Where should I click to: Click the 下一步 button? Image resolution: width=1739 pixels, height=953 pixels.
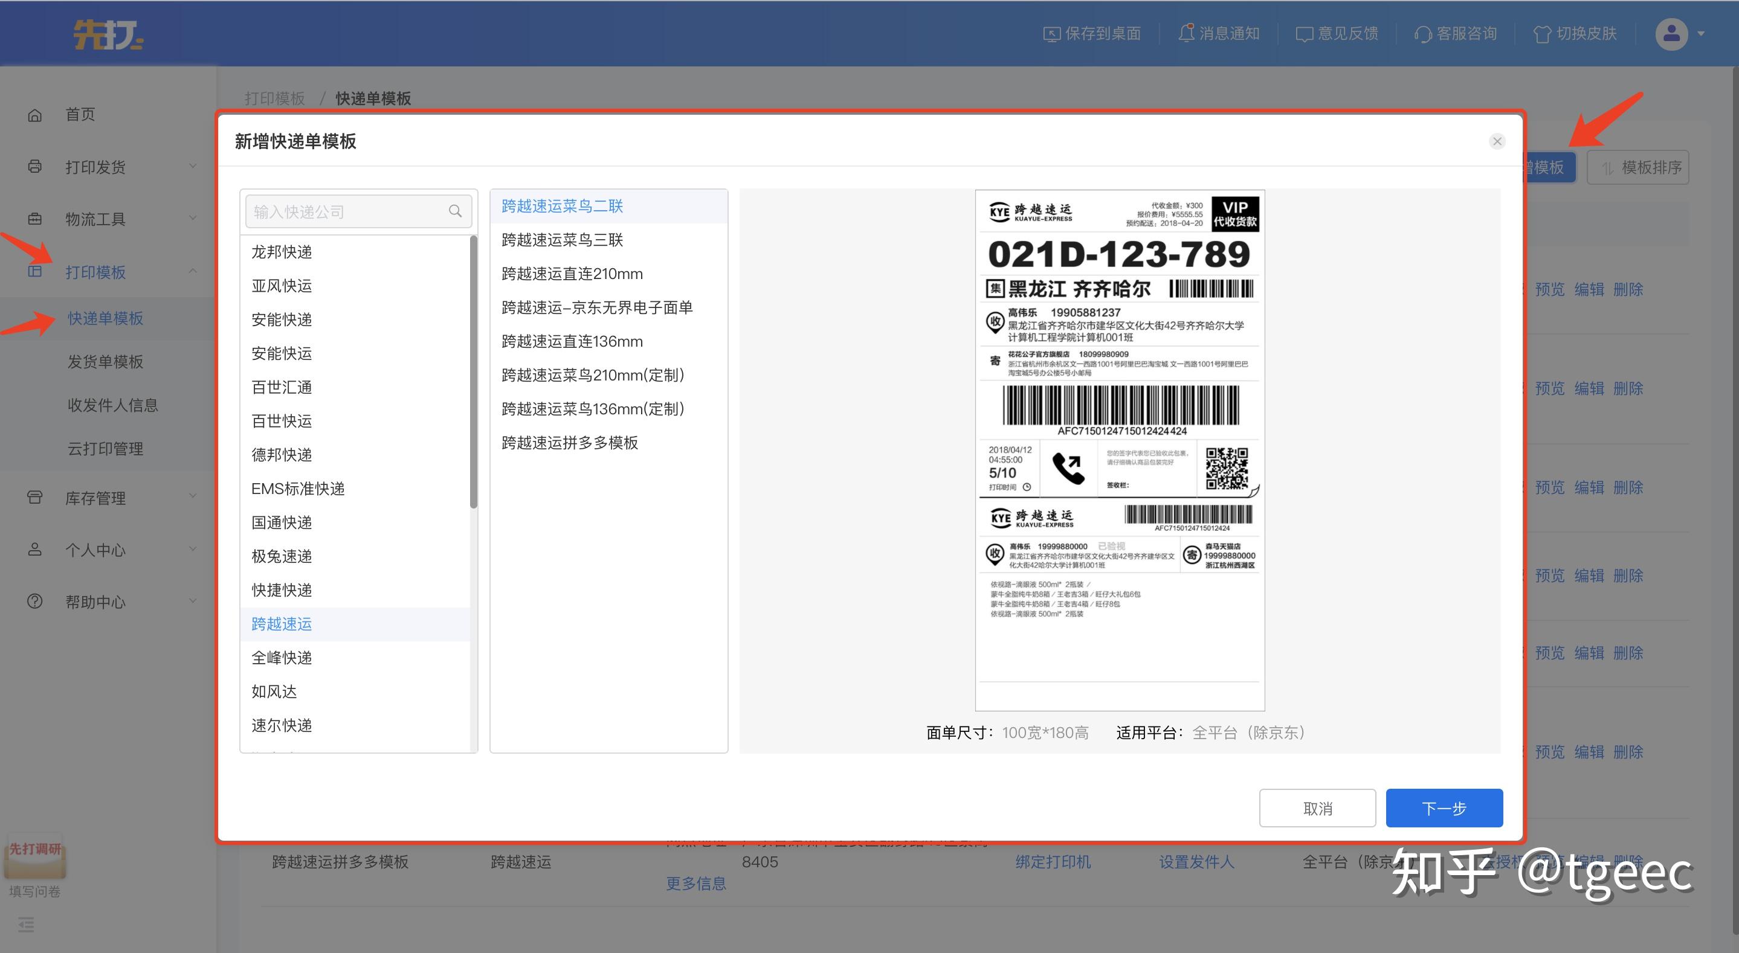pos(1445,808)
